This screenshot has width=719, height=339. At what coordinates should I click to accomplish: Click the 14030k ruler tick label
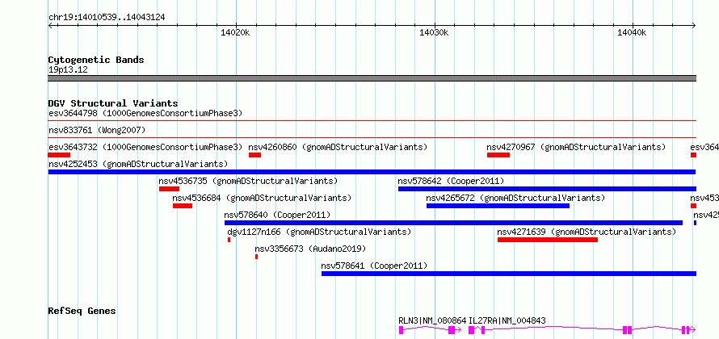pyautogui.click(x=434, y=32)
